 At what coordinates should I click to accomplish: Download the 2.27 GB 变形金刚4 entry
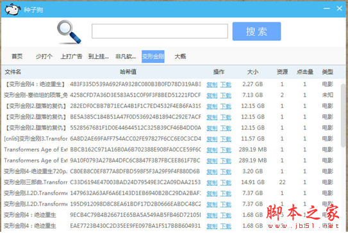(x=226, y=85)
